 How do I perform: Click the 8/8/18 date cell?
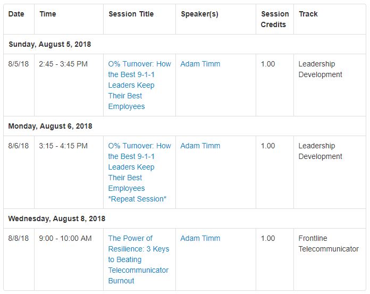point(19,238)
